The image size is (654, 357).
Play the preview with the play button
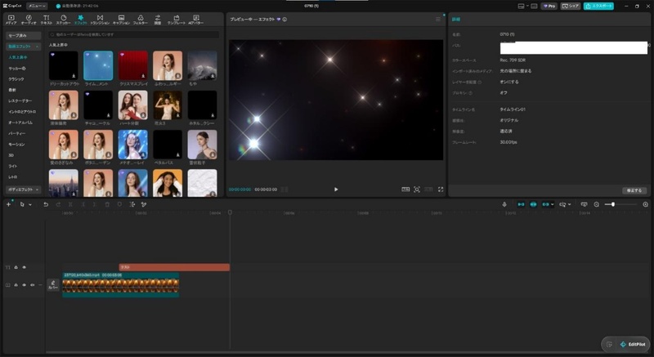336,190
